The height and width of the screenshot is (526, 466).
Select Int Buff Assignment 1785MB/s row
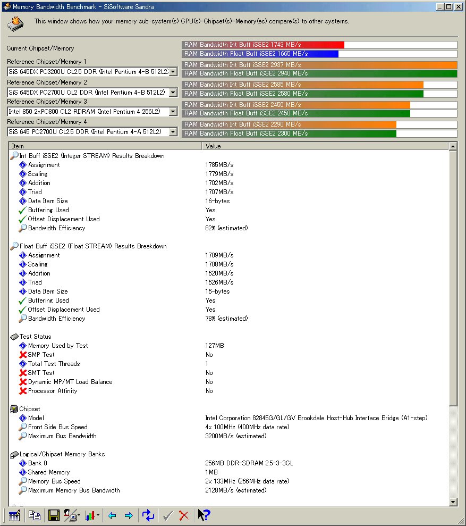click(x=228, y=165)
